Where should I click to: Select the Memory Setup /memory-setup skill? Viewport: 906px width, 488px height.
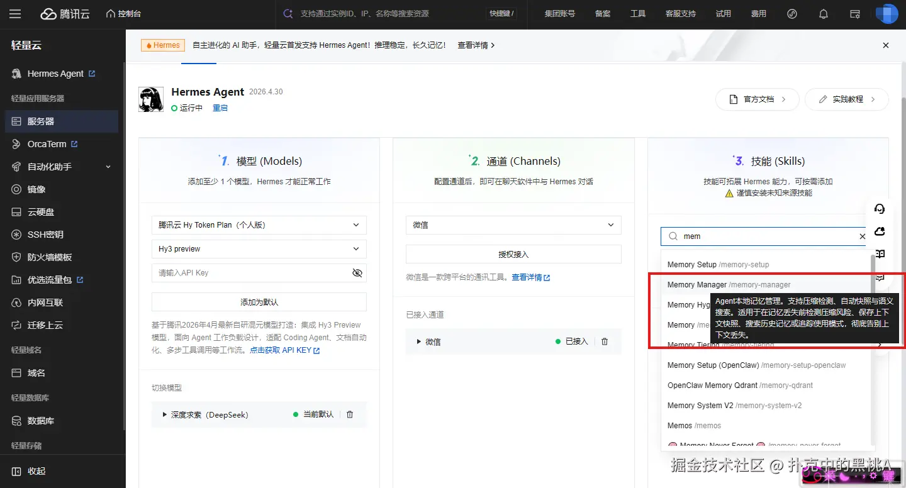(766, 265)
